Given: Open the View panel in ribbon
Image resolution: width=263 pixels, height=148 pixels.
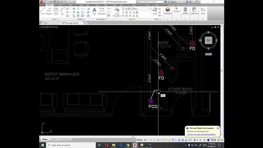Looking at the screenshot, I should 203,11.
